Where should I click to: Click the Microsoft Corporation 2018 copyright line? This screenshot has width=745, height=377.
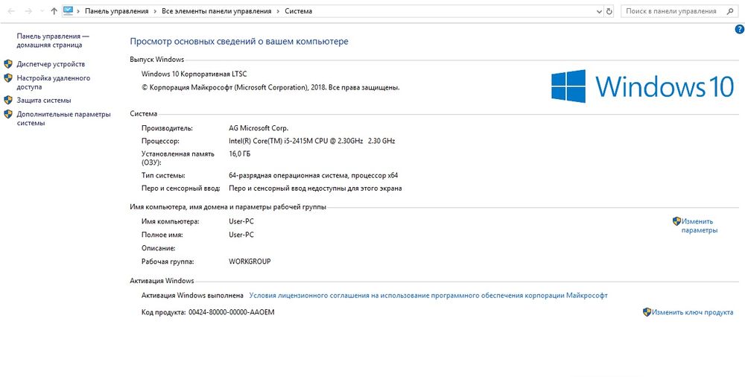pos(270,87)
